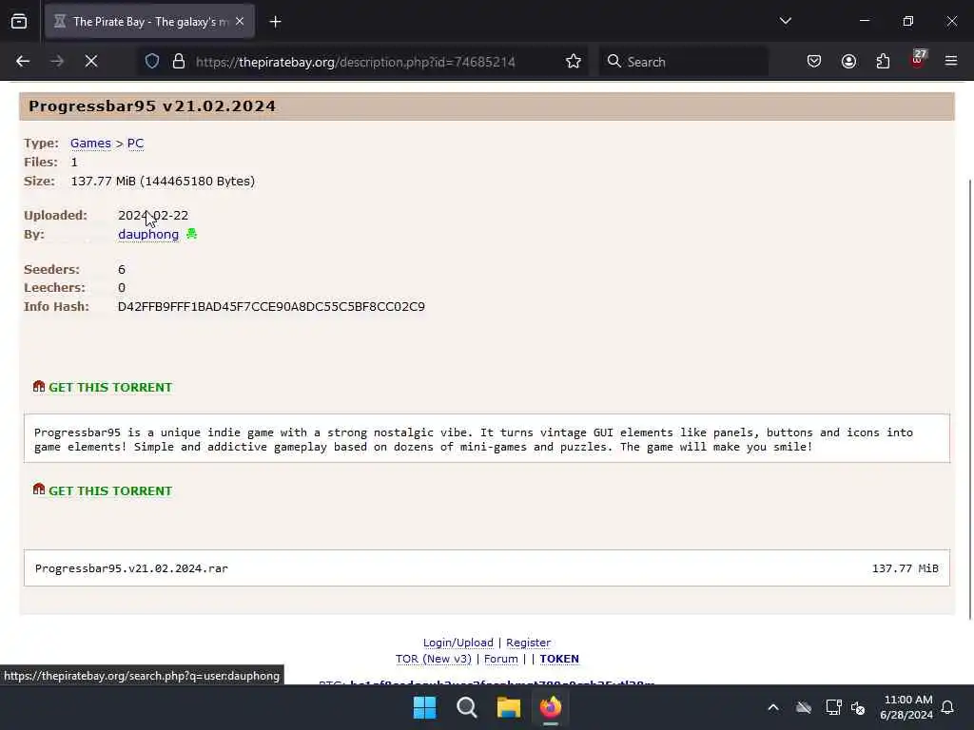Screen dimensions: 974x730
Task: Open TOR (New v3) link
Action: (x=434, y=659)
